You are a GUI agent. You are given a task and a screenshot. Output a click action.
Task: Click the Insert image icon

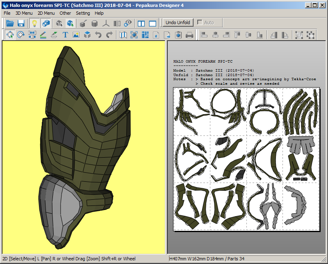76,35
